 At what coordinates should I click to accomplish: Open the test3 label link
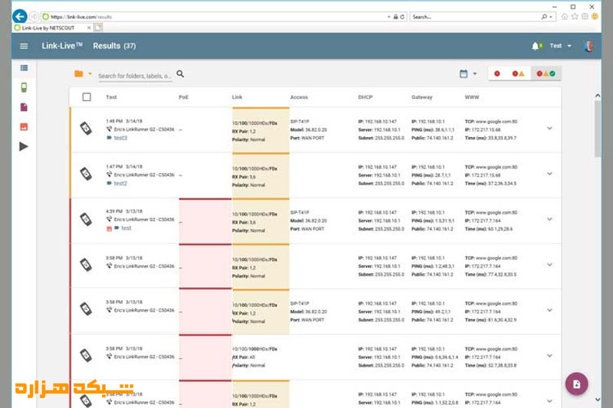120,138
